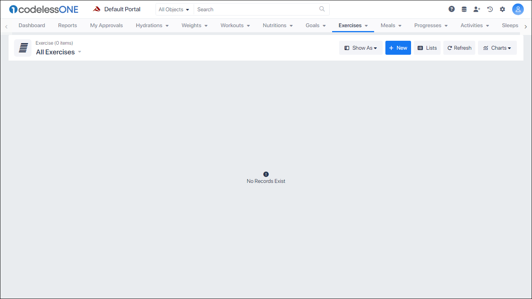Click the search magnifier icon
Screen dimensions: 532x299
tap(322, 9)
